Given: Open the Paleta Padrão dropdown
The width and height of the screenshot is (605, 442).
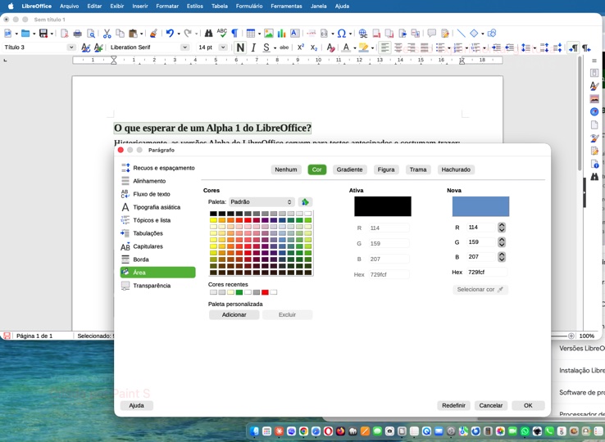Looking at the screenshot, I should pos(262,202).
